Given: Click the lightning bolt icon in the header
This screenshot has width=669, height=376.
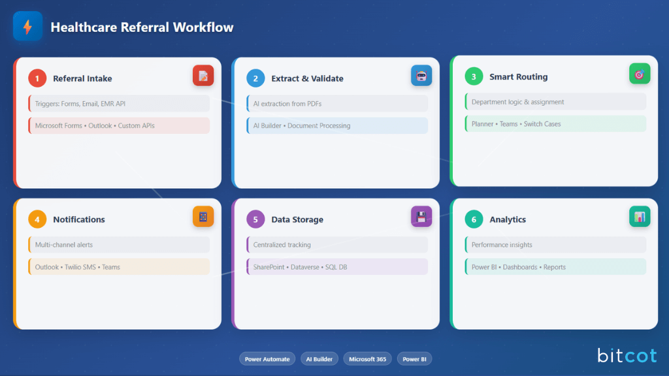Looking at the screenshot, I should (x=27, y=25).
